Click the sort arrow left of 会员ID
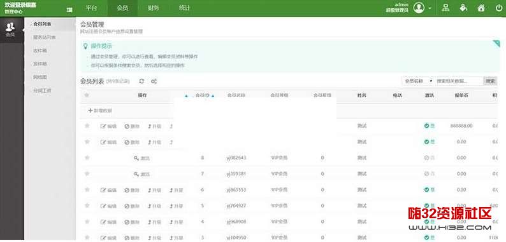 tap(186, 95)
